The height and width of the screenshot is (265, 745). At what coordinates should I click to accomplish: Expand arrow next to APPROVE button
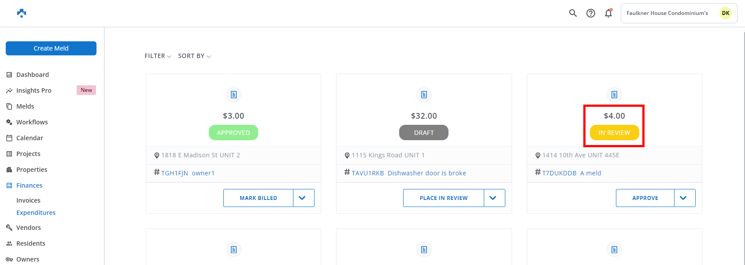(x=683, y=198)
